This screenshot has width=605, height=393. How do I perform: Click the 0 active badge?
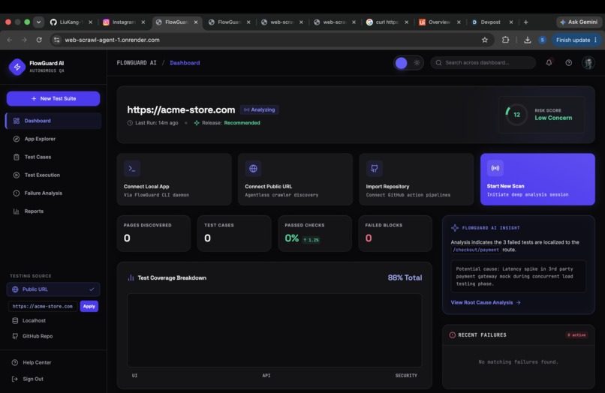coord(576,335)
